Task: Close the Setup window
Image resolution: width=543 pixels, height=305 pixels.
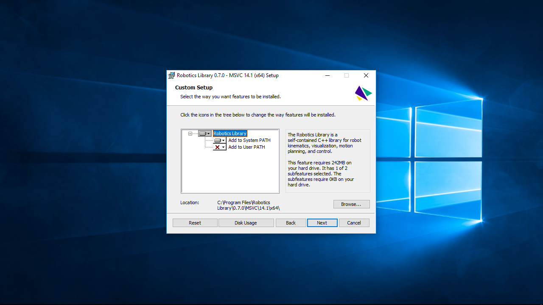Action: tap(366, 75)
